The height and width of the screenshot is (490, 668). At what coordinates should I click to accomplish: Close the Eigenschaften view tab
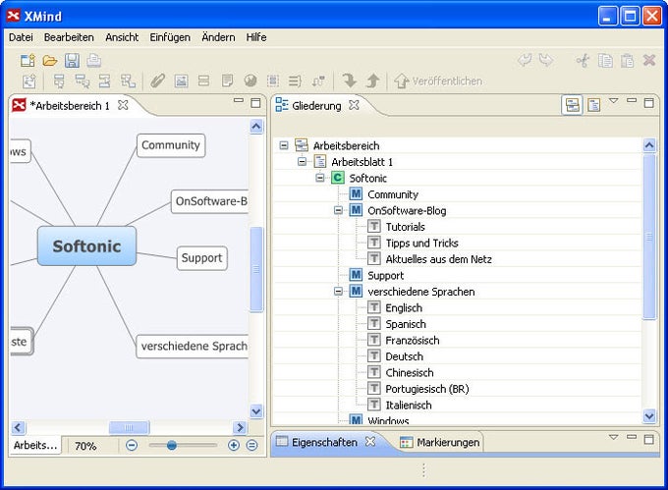pos(370,442)
